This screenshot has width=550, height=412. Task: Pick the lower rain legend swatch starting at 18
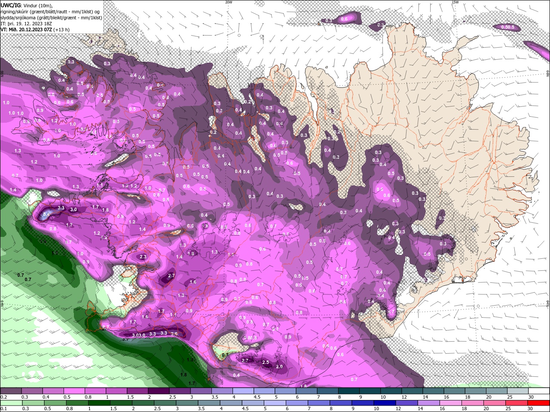coord(473,403)
